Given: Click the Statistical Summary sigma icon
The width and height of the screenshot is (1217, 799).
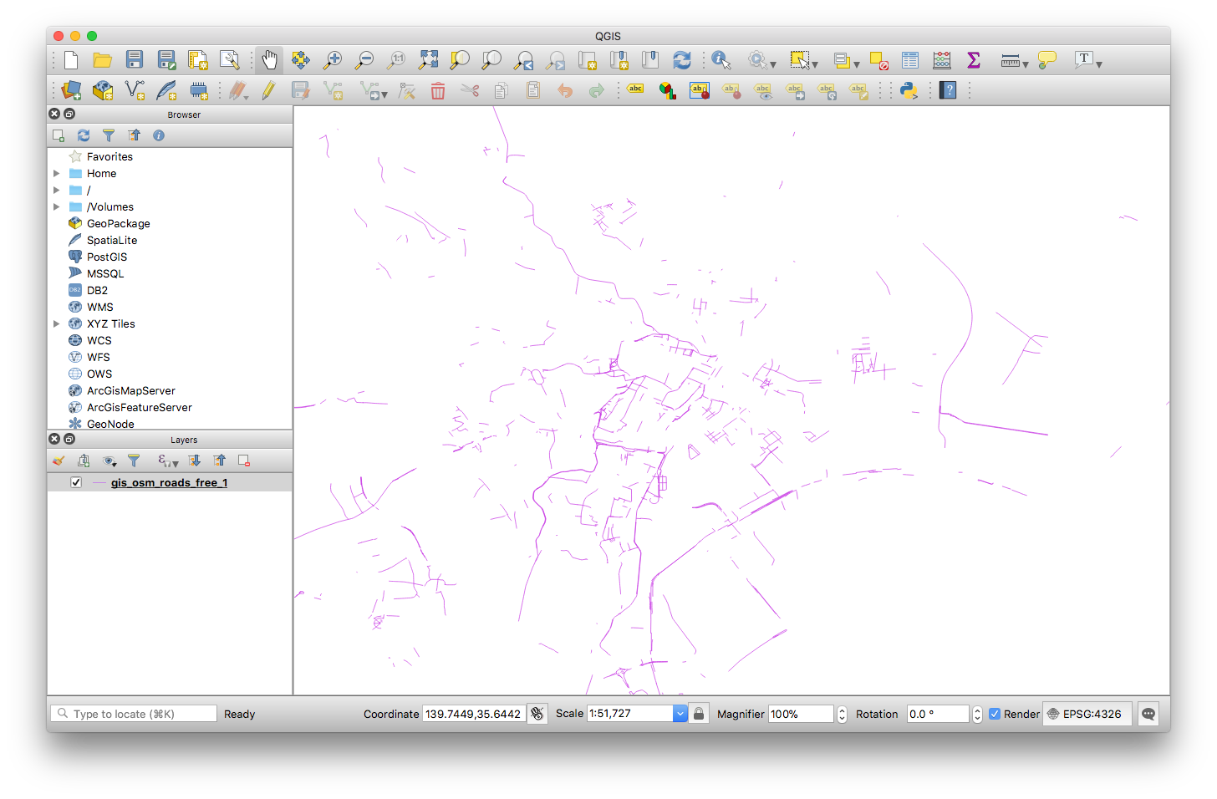Looking at the screenshot, I should pos(972,59).
